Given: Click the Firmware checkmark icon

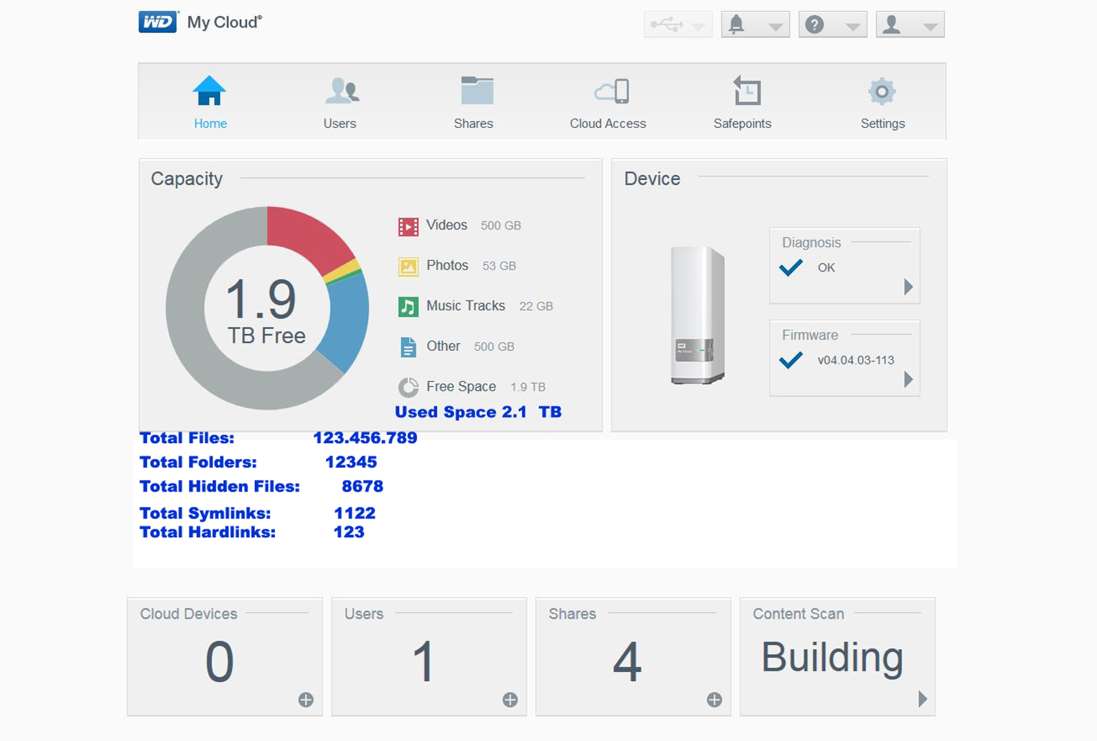Looking at the screenshot, I should click(x=791, y=360).
